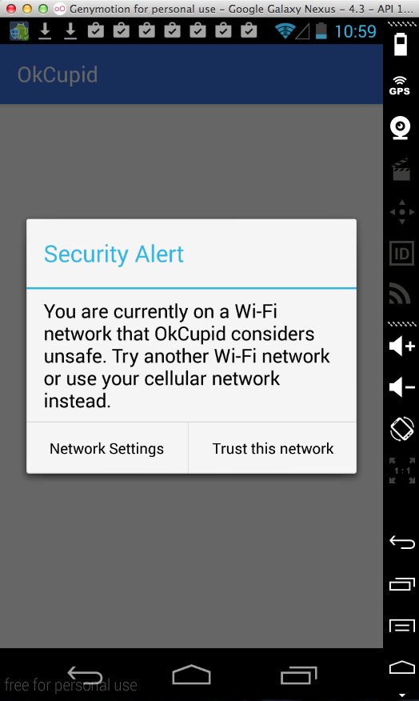The height and width of the screenshot is (701, 419).
Task: Open the Genymotion battery widget
Action: point(401,43)
